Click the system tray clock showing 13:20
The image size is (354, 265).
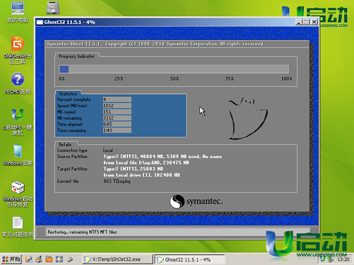343,259
